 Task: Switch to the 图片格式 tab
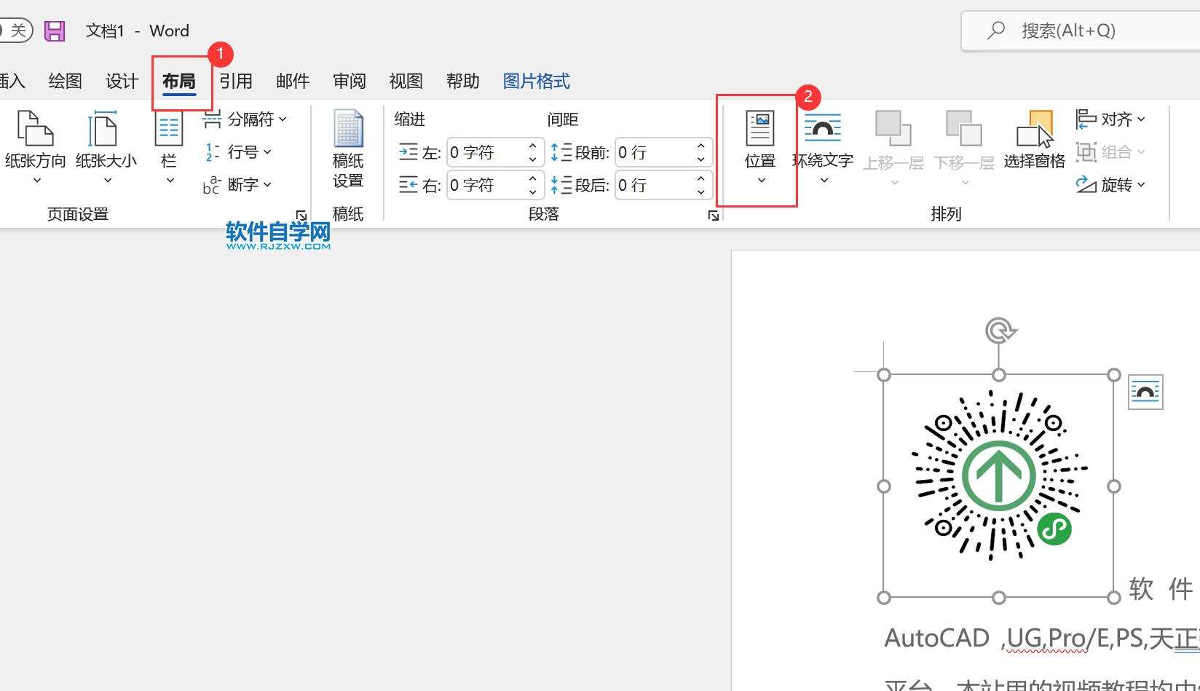coord(536,81)
